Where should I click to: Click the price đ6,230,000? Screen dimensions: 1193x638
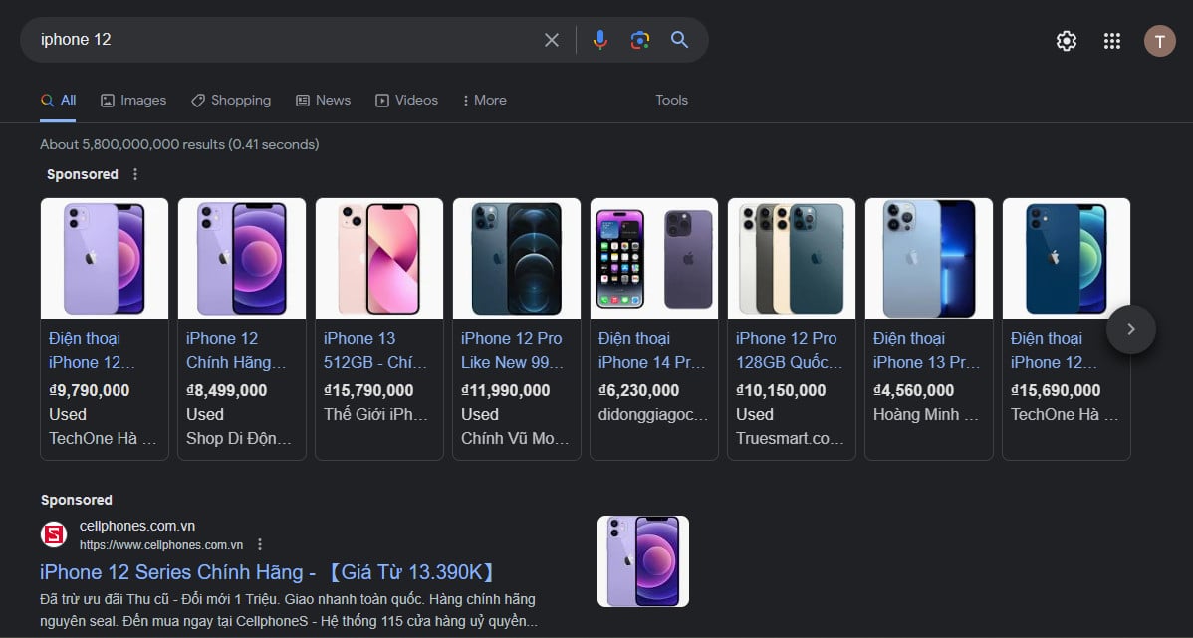639,391
